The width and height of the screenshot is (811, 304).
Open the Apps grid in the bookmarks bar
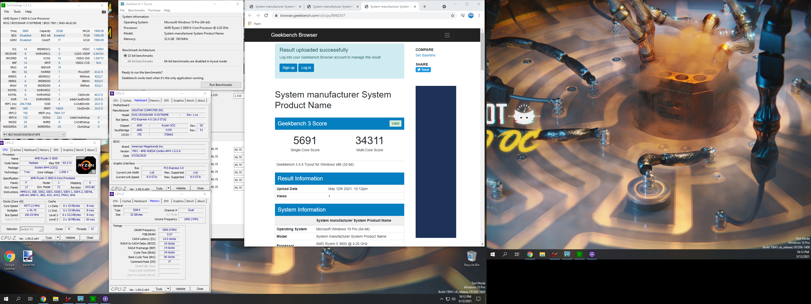tap(250, 24)
